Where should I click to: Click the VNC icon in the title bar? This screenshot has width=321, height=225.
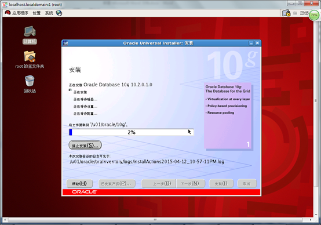(5, 4)
